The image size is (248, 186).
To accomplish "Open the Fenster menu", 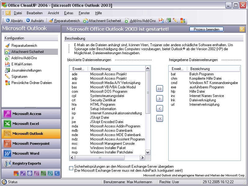I will [84, 13].
